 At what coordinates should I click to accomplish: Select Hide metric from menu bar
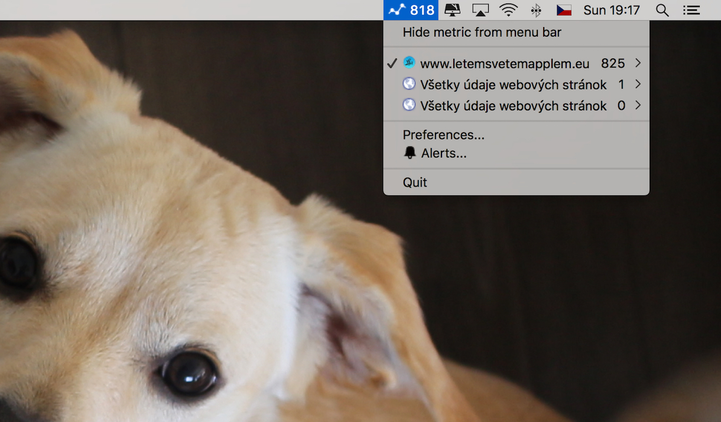tap(517, 32)
